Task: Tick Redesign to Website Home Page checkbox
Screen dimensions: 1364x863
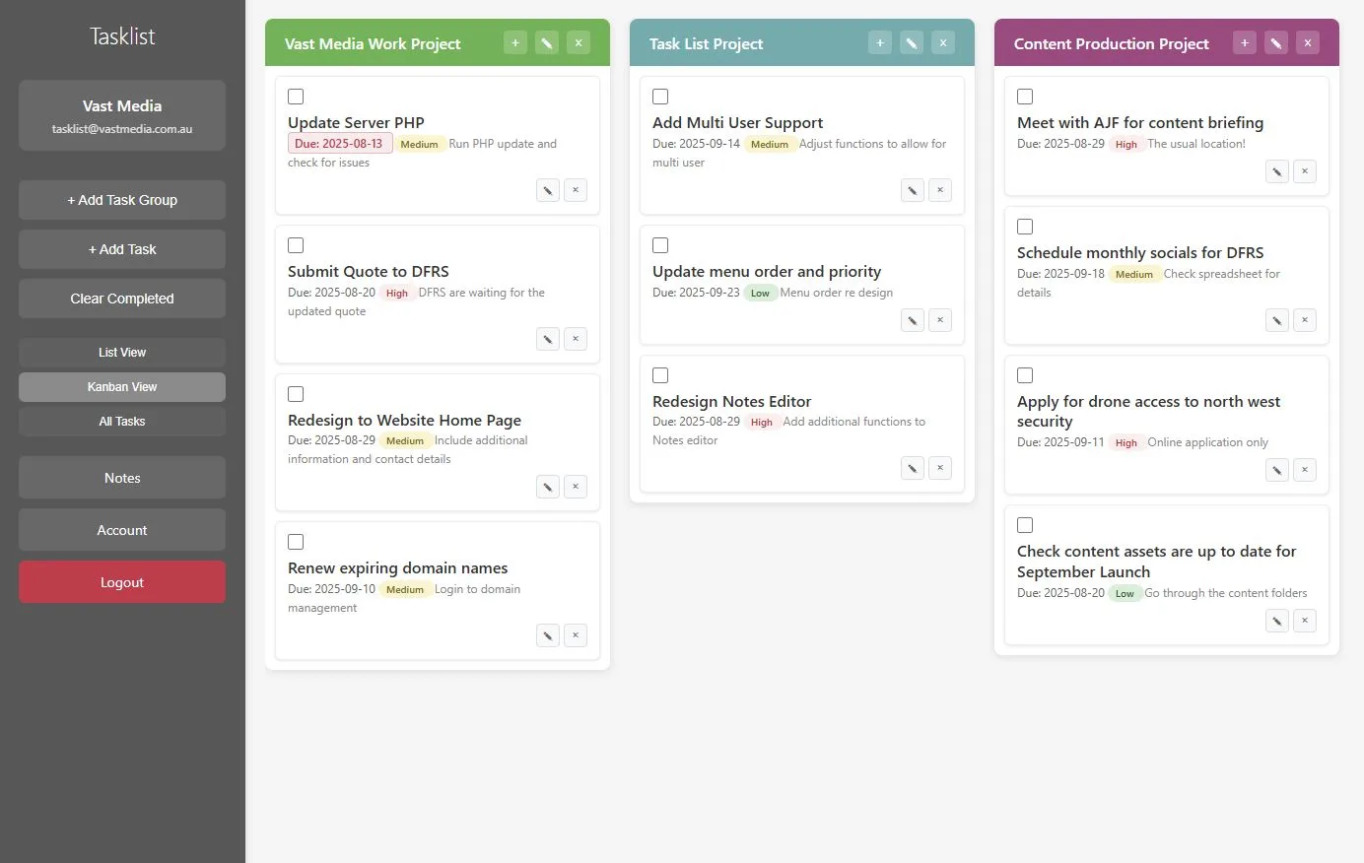Action: 296,394
